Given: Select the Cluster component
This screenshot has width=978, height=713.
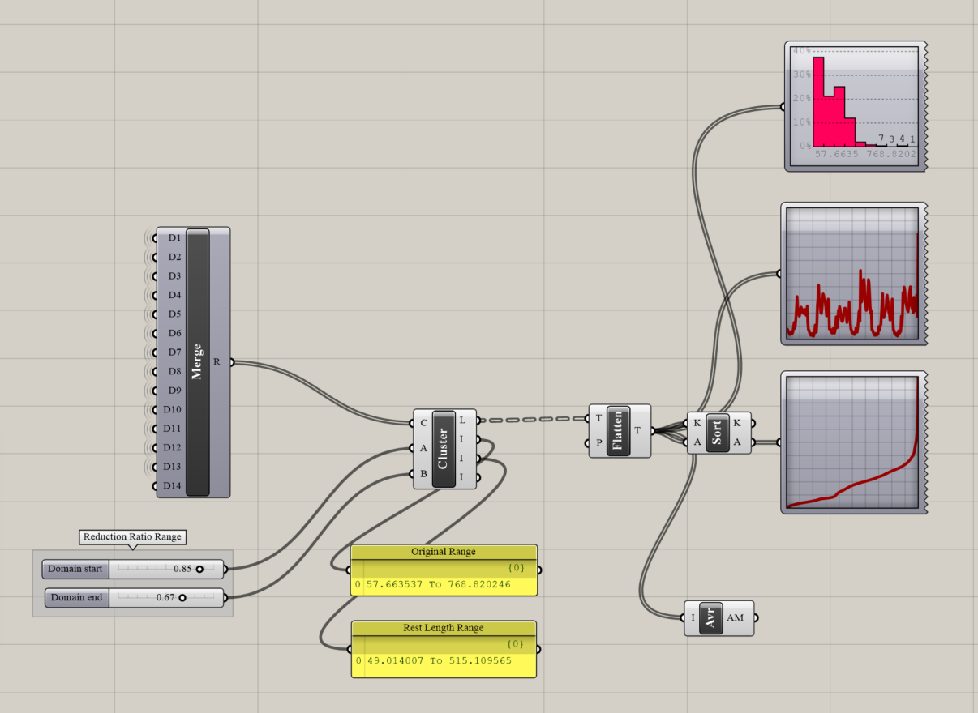Looking at the screenshot, I should click(444, 448).
